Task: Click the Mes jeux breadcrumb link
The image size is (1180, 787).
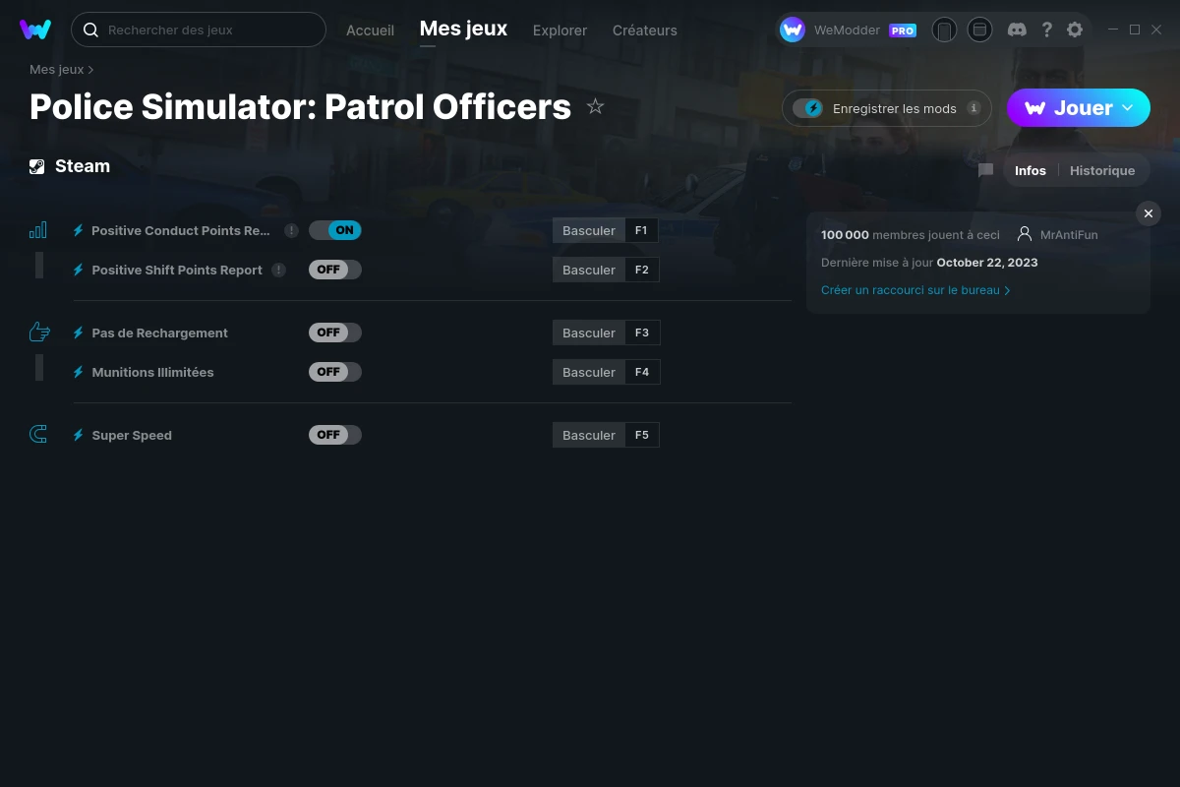Action: point(57,70)
